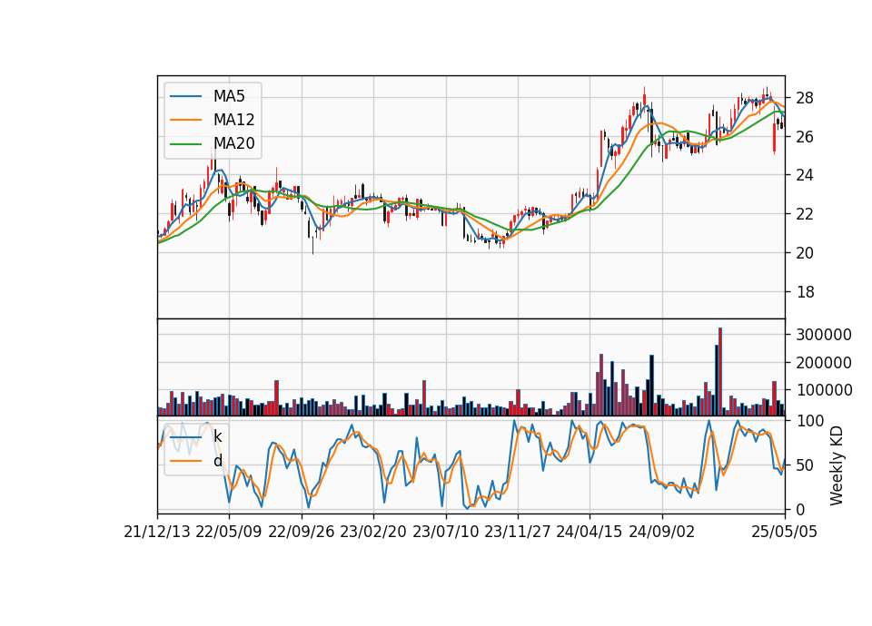Click the 23/11/27 date tick label
Image resolution: width=872 pixels, height=626 pixels.
click(x=518, y=533)
